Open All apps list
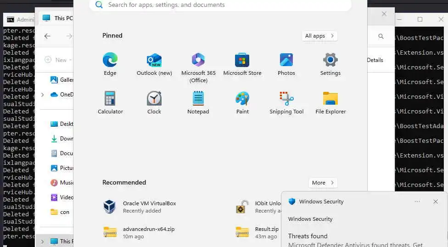448x247 pixels. 319,36
